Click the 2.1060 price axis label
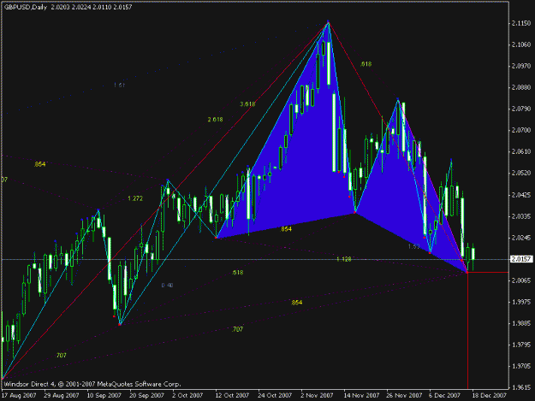The image size is (535, 401). (x=521, y=44)
